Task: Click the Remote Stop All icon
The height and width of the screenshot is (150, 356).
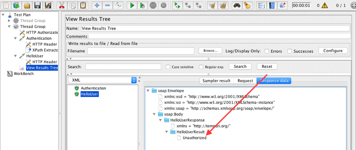Action: [188, 5]
